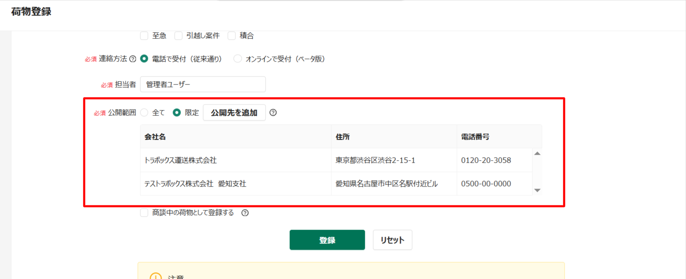The width and height of the screenshot is (686, 279).
Task: Select 全て for 公開範囲
Action: (x=144, y=113)
